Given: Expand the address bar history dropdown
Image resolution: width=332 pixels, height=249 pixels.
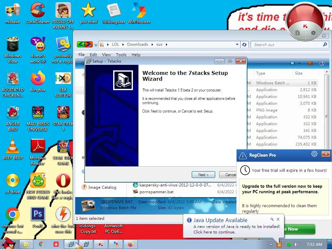Looking at the screenshot, I should tap(237, 44).
